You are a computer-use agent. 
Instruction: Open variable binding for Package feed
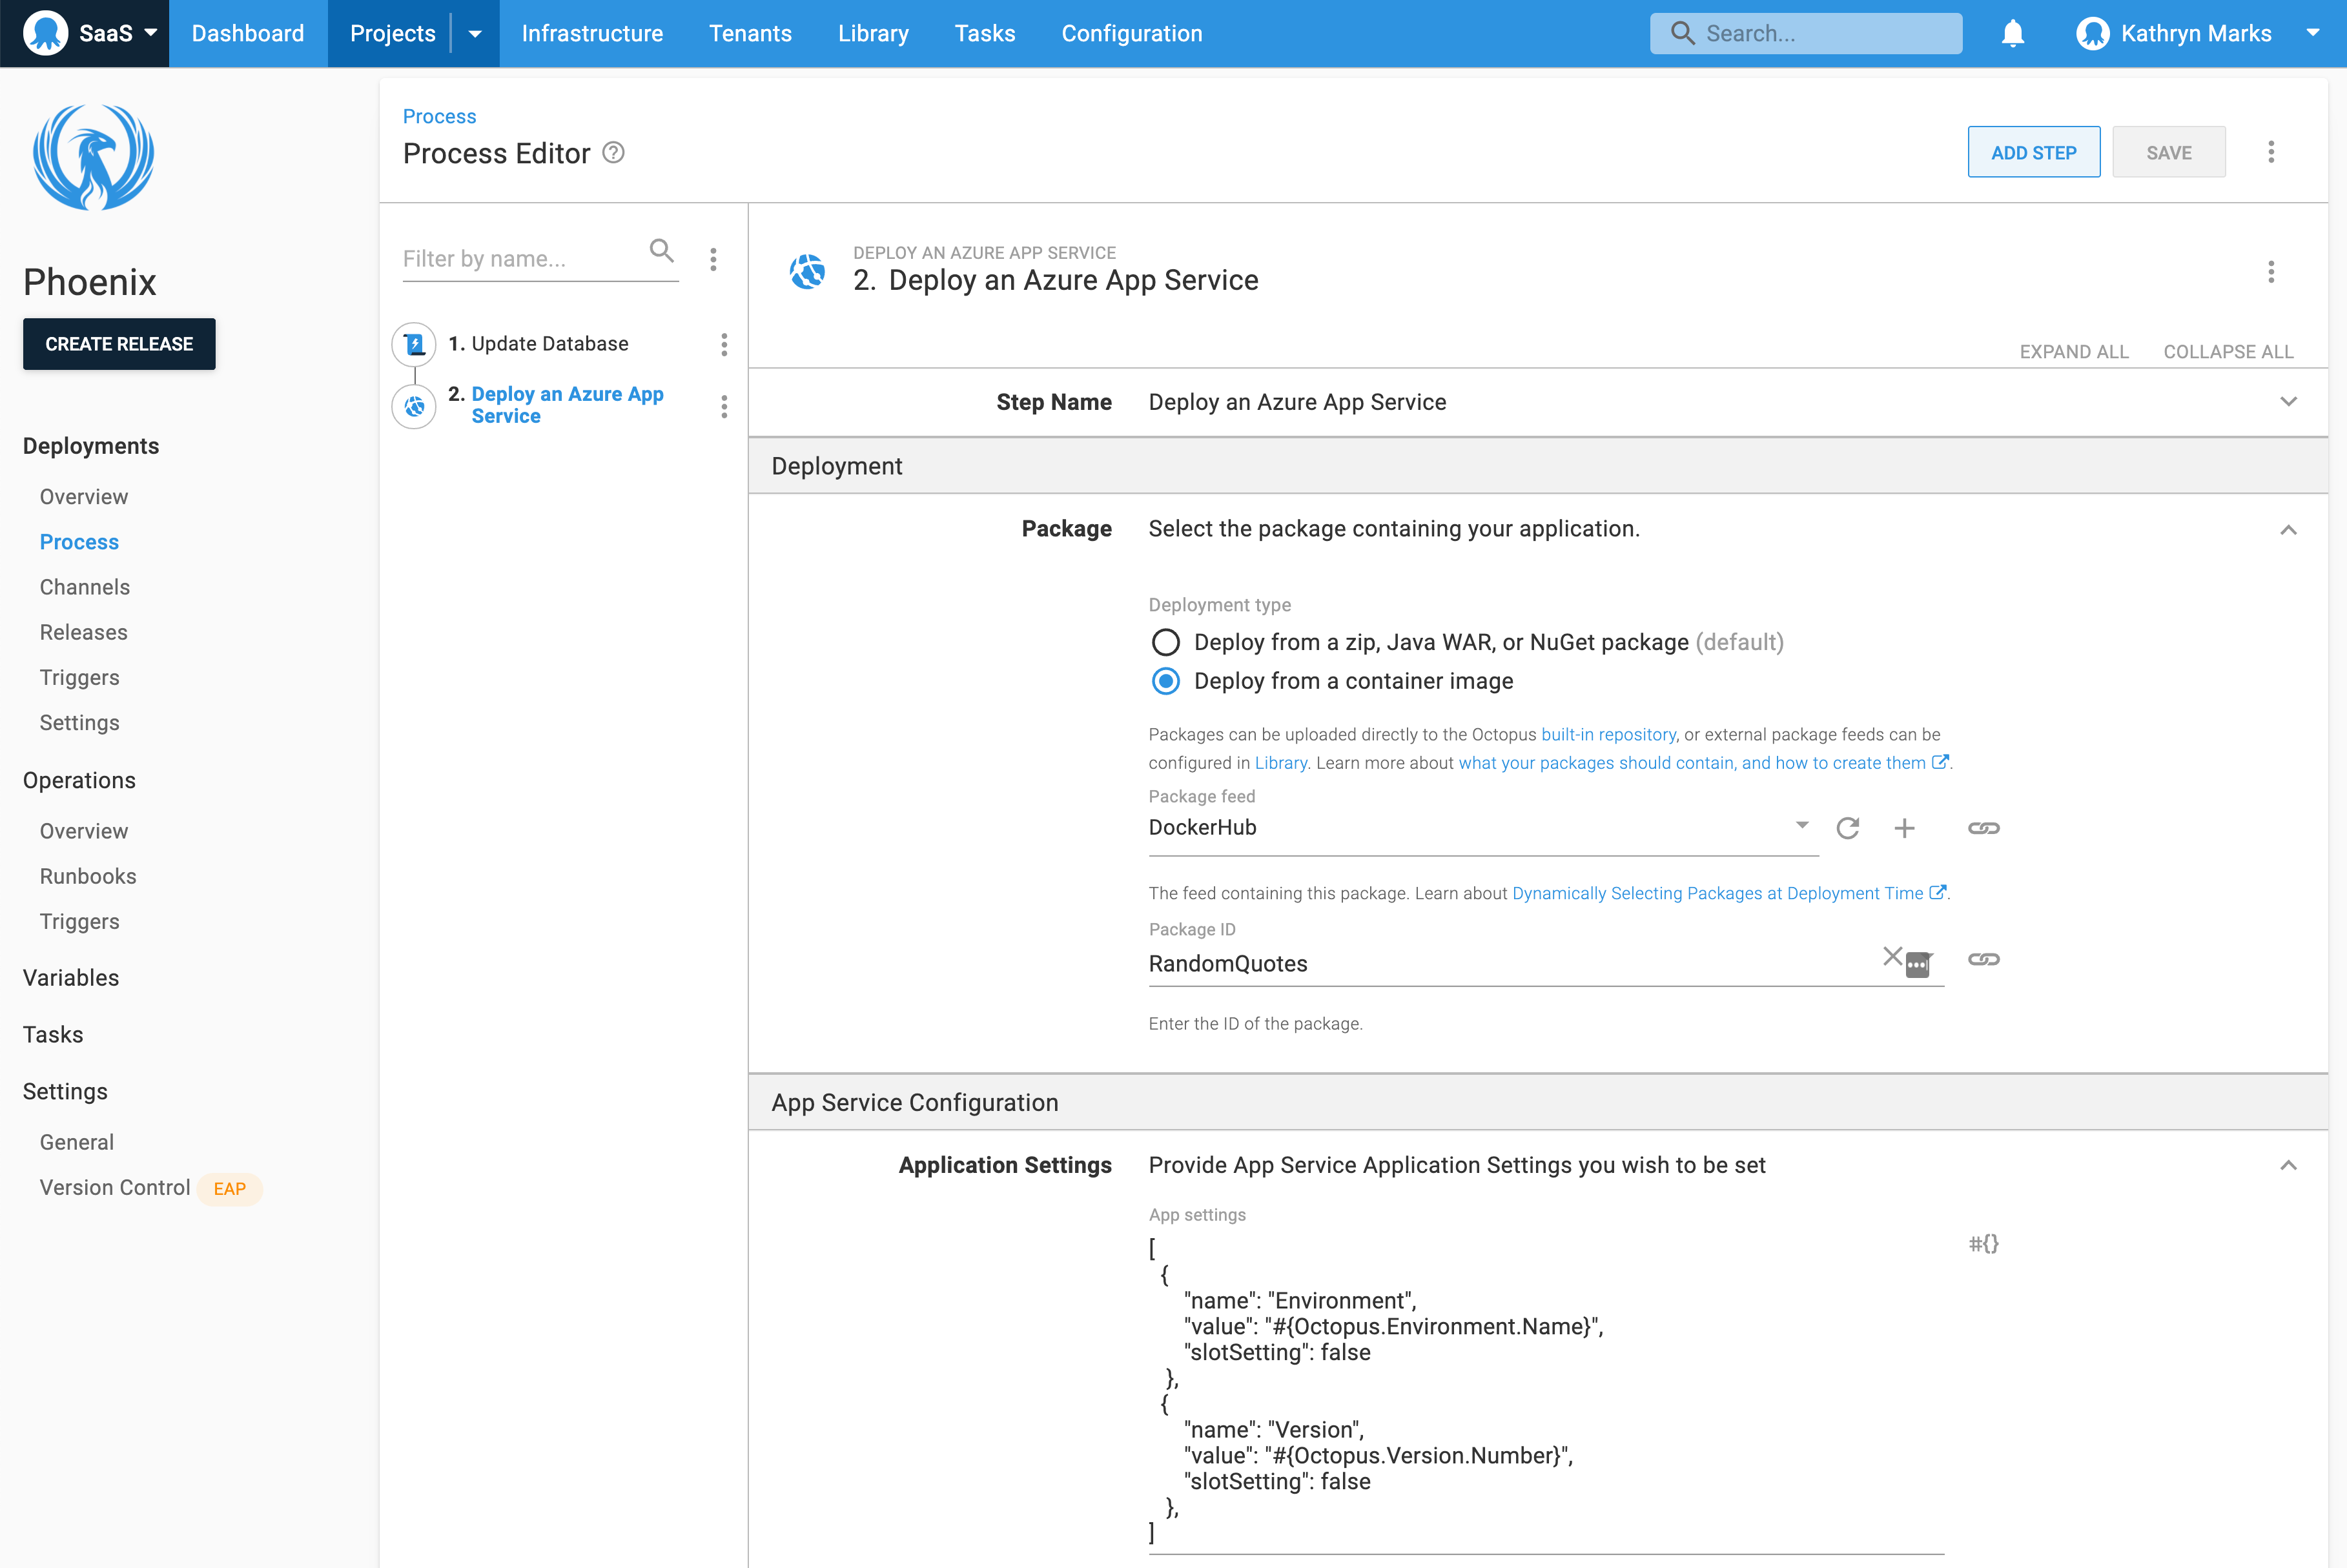pos(1983,828)
